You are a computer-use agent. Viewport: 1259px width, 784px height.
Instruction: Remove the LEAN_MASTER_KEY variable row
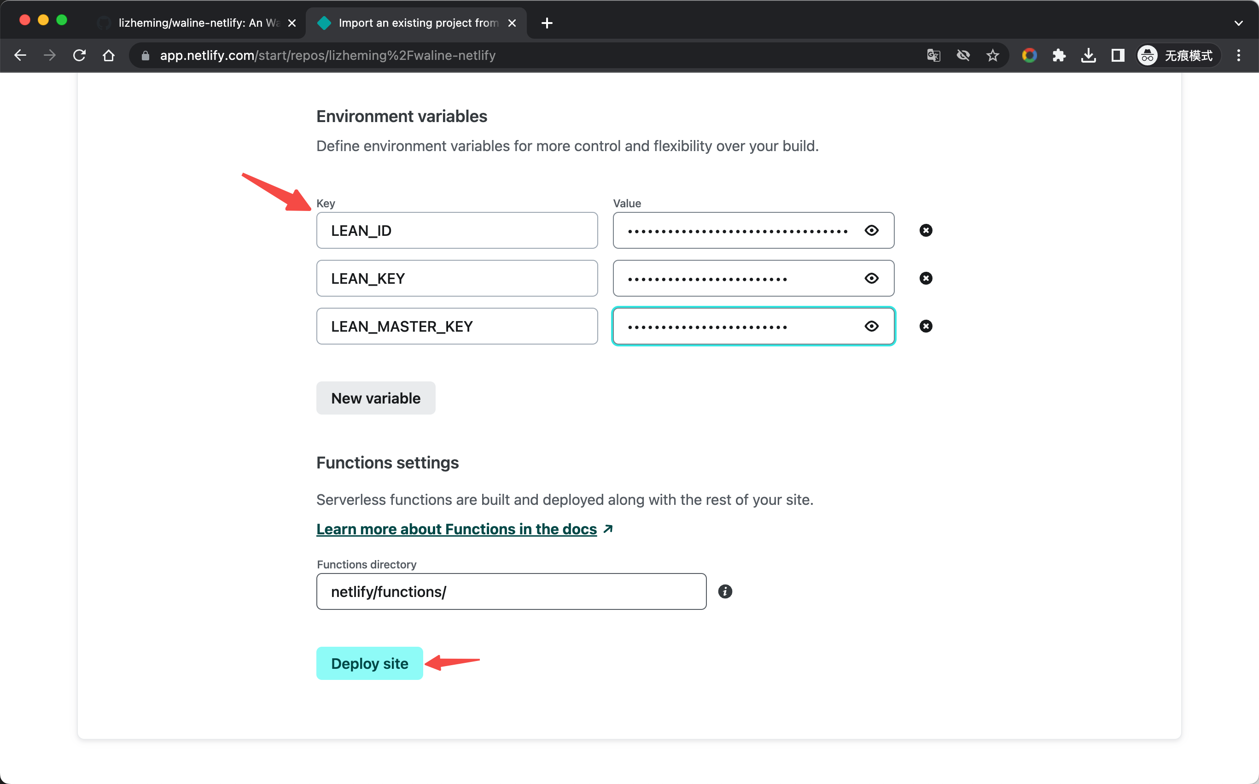pyautogui.click(x=926, y=326)
